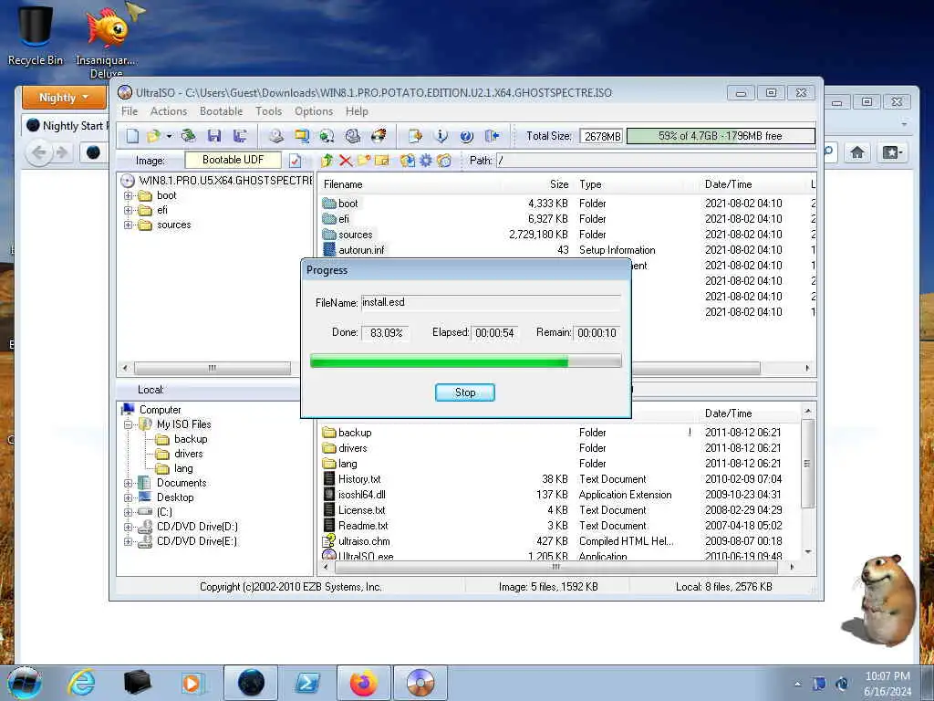The height and width of the screenshot is (701, 934).
Task: Click the Home icon in the Nightly window
Action: point(857,152)
